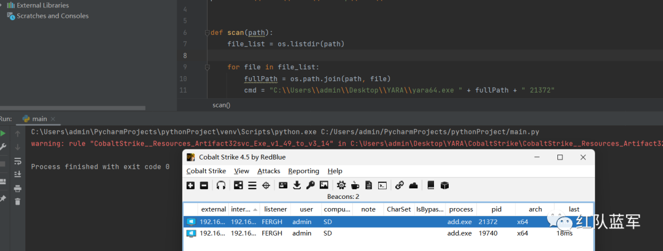Click the gear payload generator icon
Image resolution: width=663 pixels, height=251 pixels.
coord(341,185)
